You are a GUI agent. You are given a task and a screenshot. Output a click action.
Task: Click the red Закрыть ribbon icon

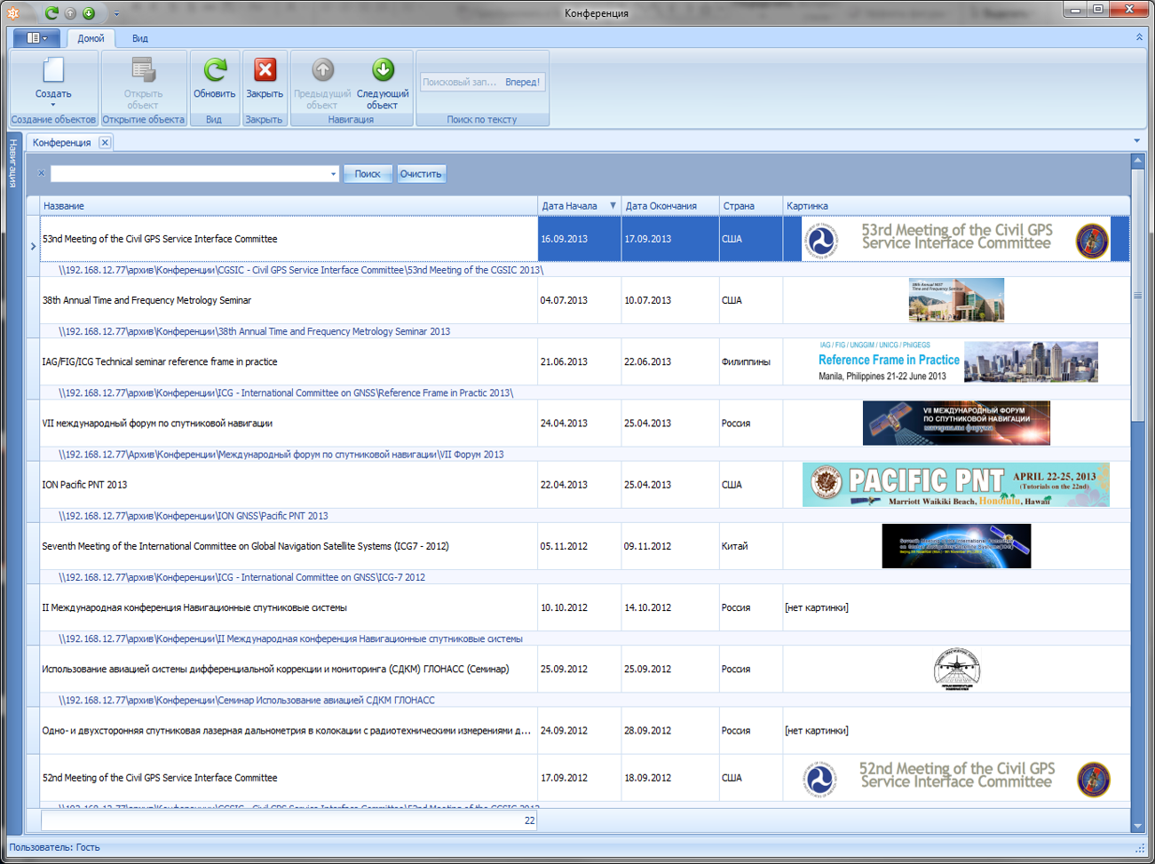265,70
